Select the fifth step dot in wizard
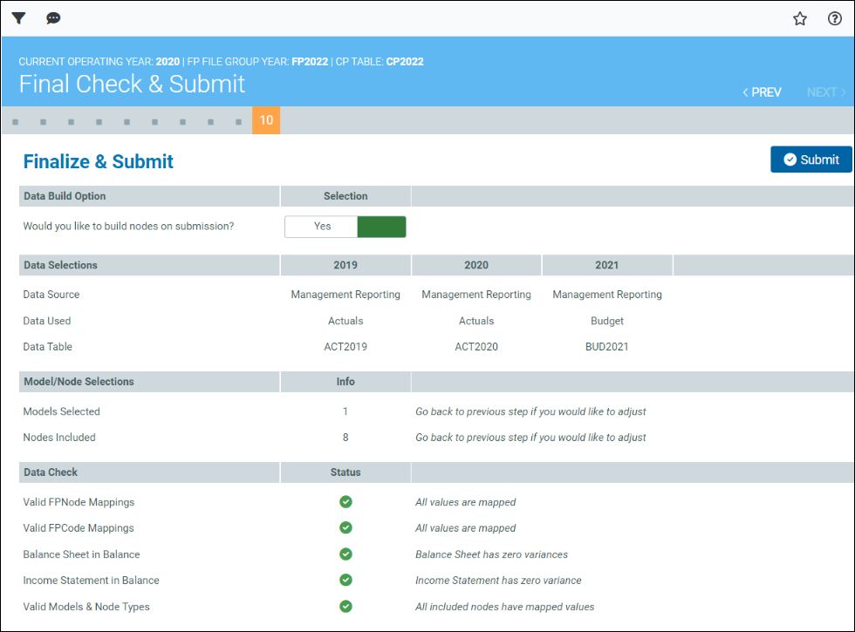855x632 pixels. tap(127, 122)
